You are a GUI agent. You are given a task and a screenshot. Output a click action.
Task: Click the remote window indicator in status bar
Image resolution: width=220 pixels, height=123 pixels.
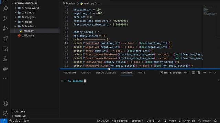pos(4,121)
